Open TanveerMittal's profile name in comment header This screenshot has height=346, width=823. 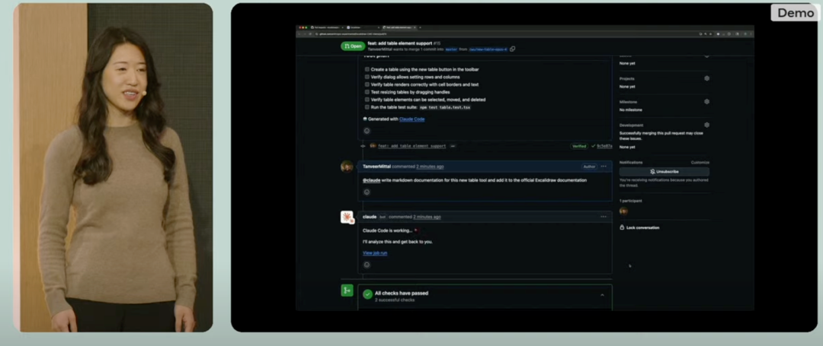(x=376, y=167)
